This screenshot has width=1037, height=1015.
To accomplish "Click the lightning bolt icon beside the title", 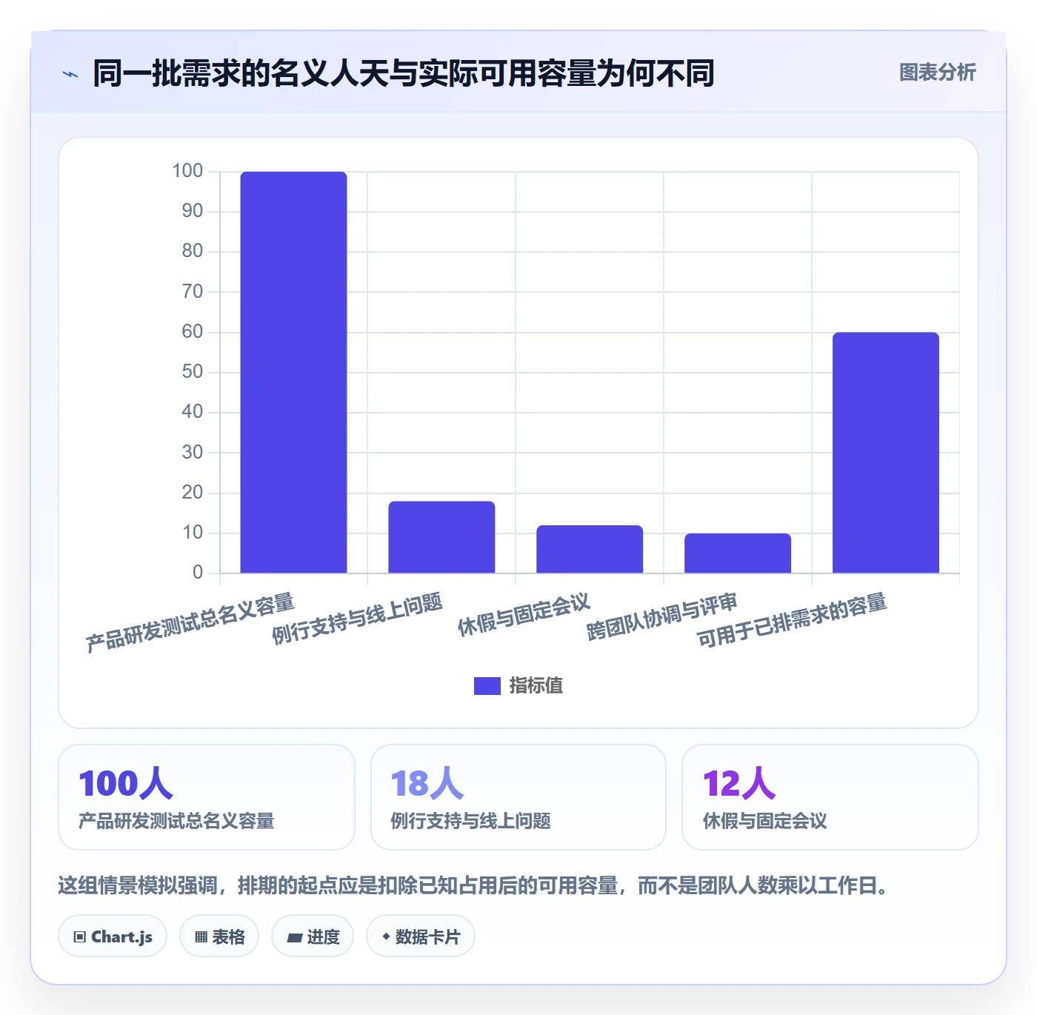I will (70, 74).
